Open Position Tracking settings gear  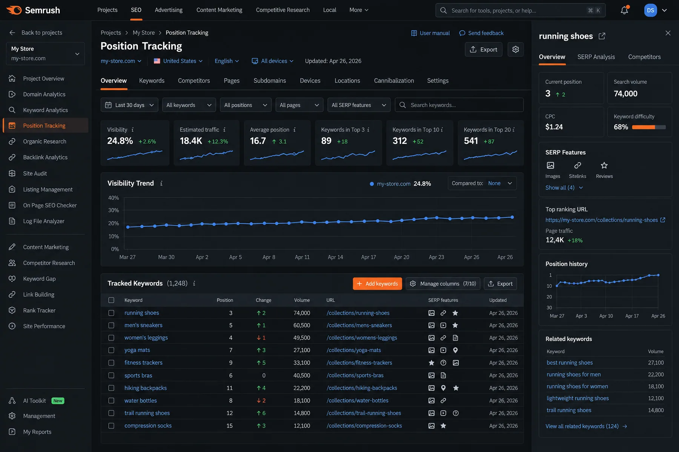(516, 49)
